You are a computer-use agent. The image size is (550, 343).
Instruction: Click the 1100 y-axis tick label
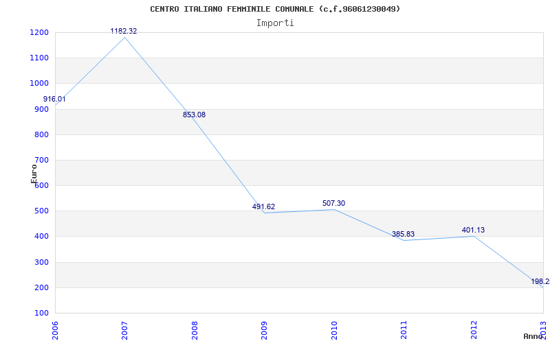point(39,58)
